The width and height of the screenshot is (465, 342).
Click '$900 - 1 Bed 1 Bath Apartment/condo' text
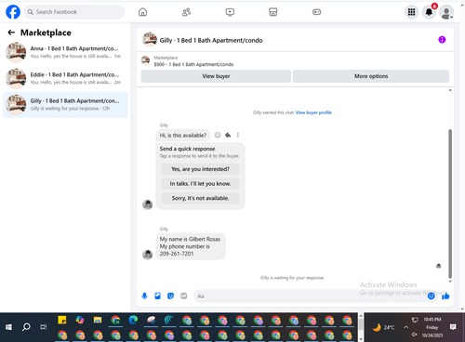coord(193,64)
